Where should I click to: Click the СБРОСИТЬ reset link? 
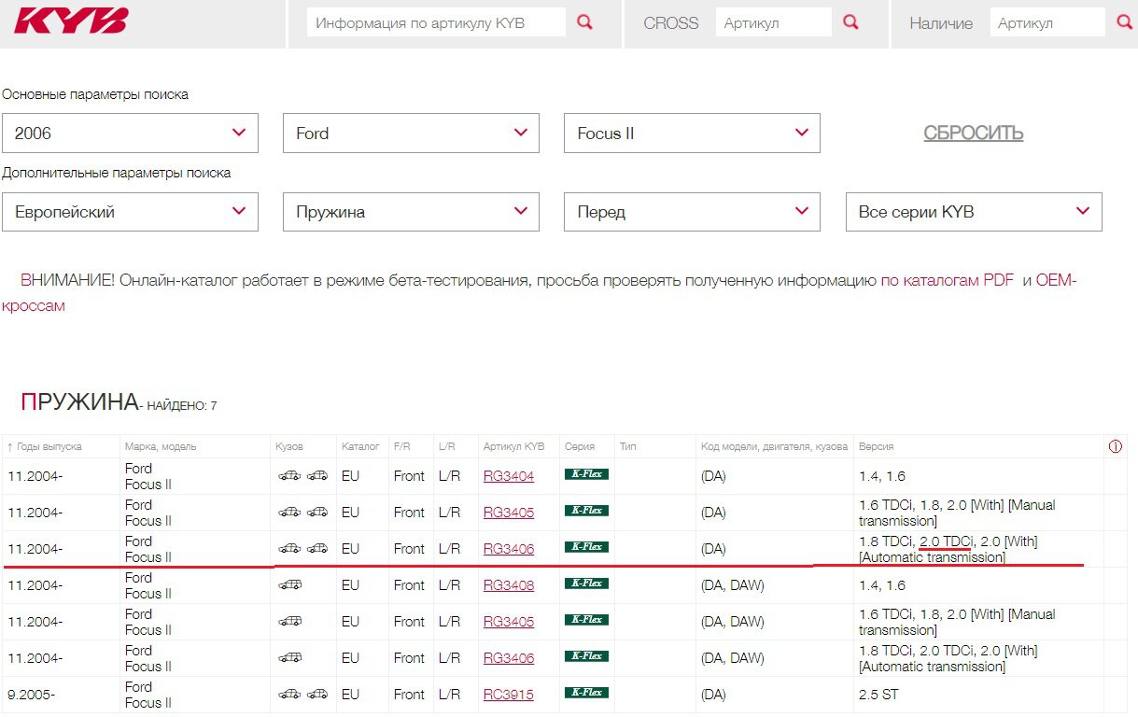[974, 134]
